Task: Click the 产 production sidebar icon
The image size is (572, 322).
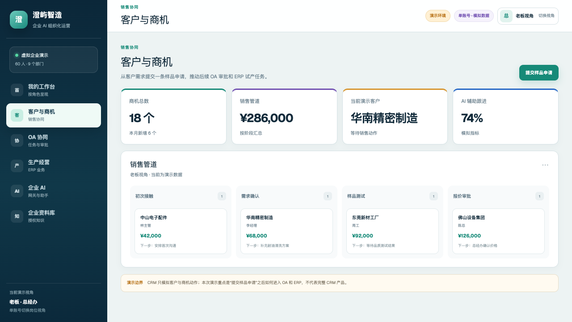Action: click(x=17, y=166)
